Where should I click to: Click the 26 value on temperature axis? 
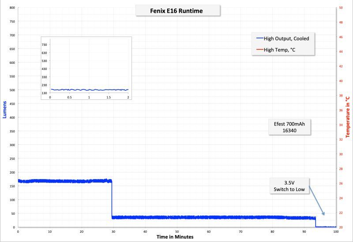[341, 183]
